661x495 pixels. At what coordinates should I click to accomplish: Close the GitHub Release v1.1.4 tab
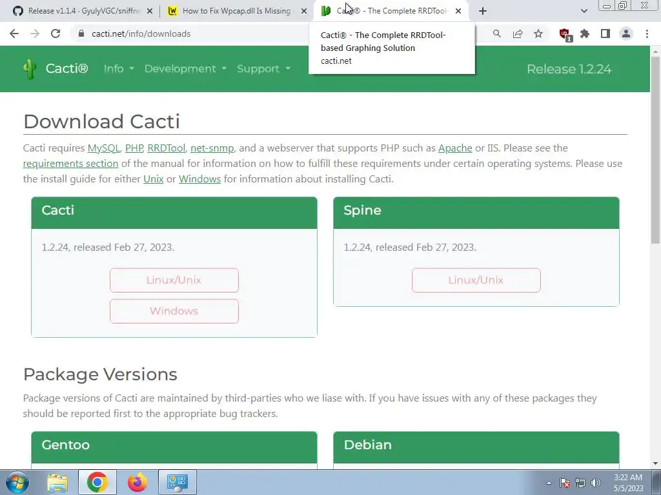tap(150, 11)
